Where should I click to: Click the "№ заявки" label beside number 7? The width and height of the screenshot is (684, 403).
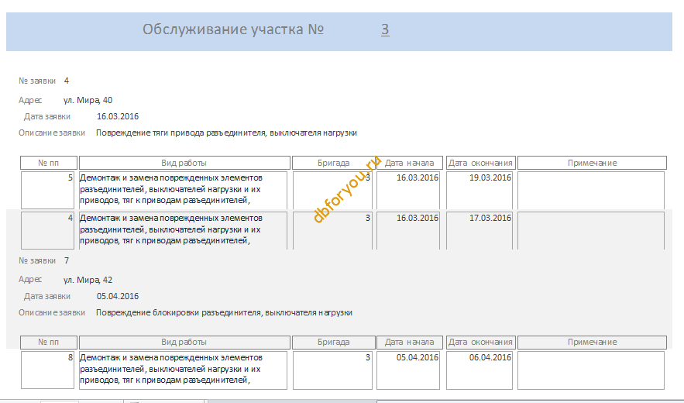point(37,260)
